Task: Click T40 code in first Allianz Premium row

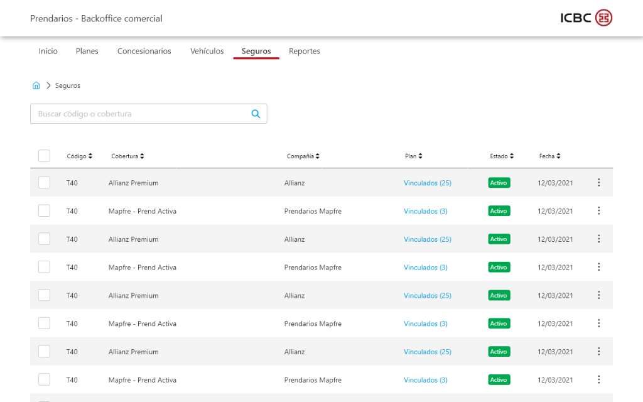Action: (72, 183)
